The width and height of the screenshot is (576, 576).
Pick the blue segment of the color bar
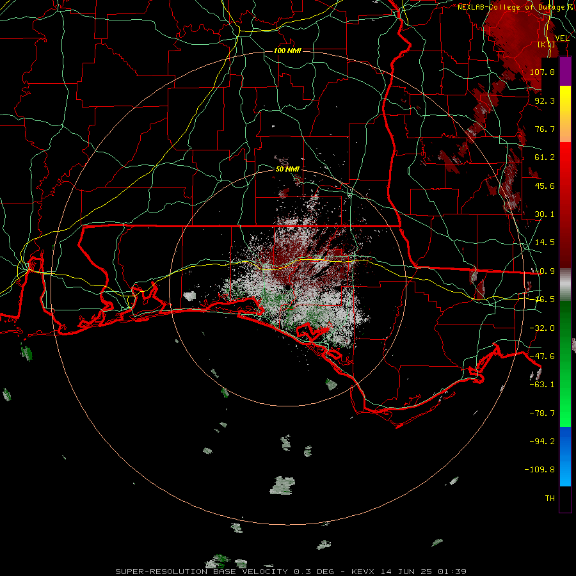pyautogui.click(x=565, y=456)
